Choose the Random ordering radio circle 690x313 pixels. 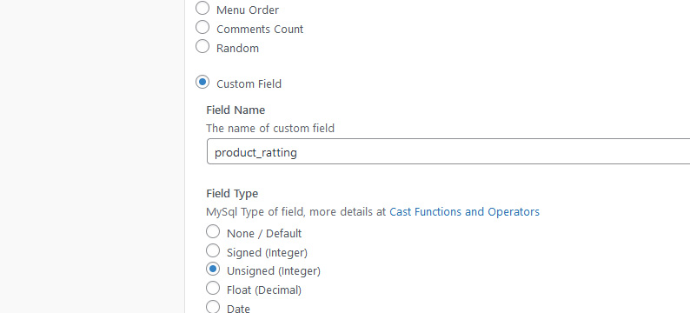tap(202, 46)
